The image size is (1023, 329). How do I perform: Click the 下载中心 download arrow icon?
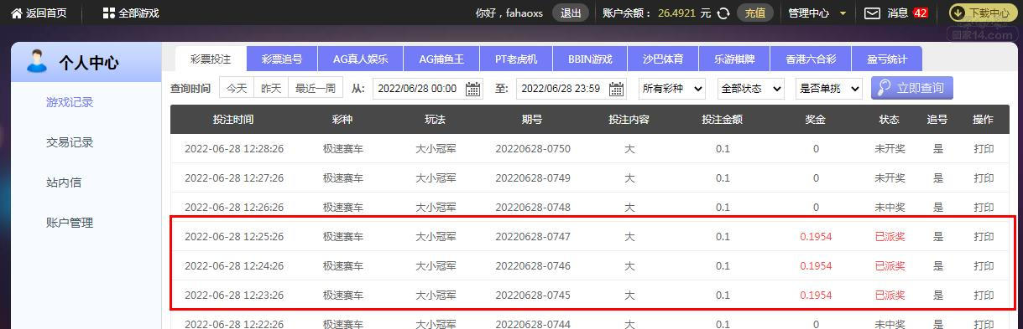(958, 13)
